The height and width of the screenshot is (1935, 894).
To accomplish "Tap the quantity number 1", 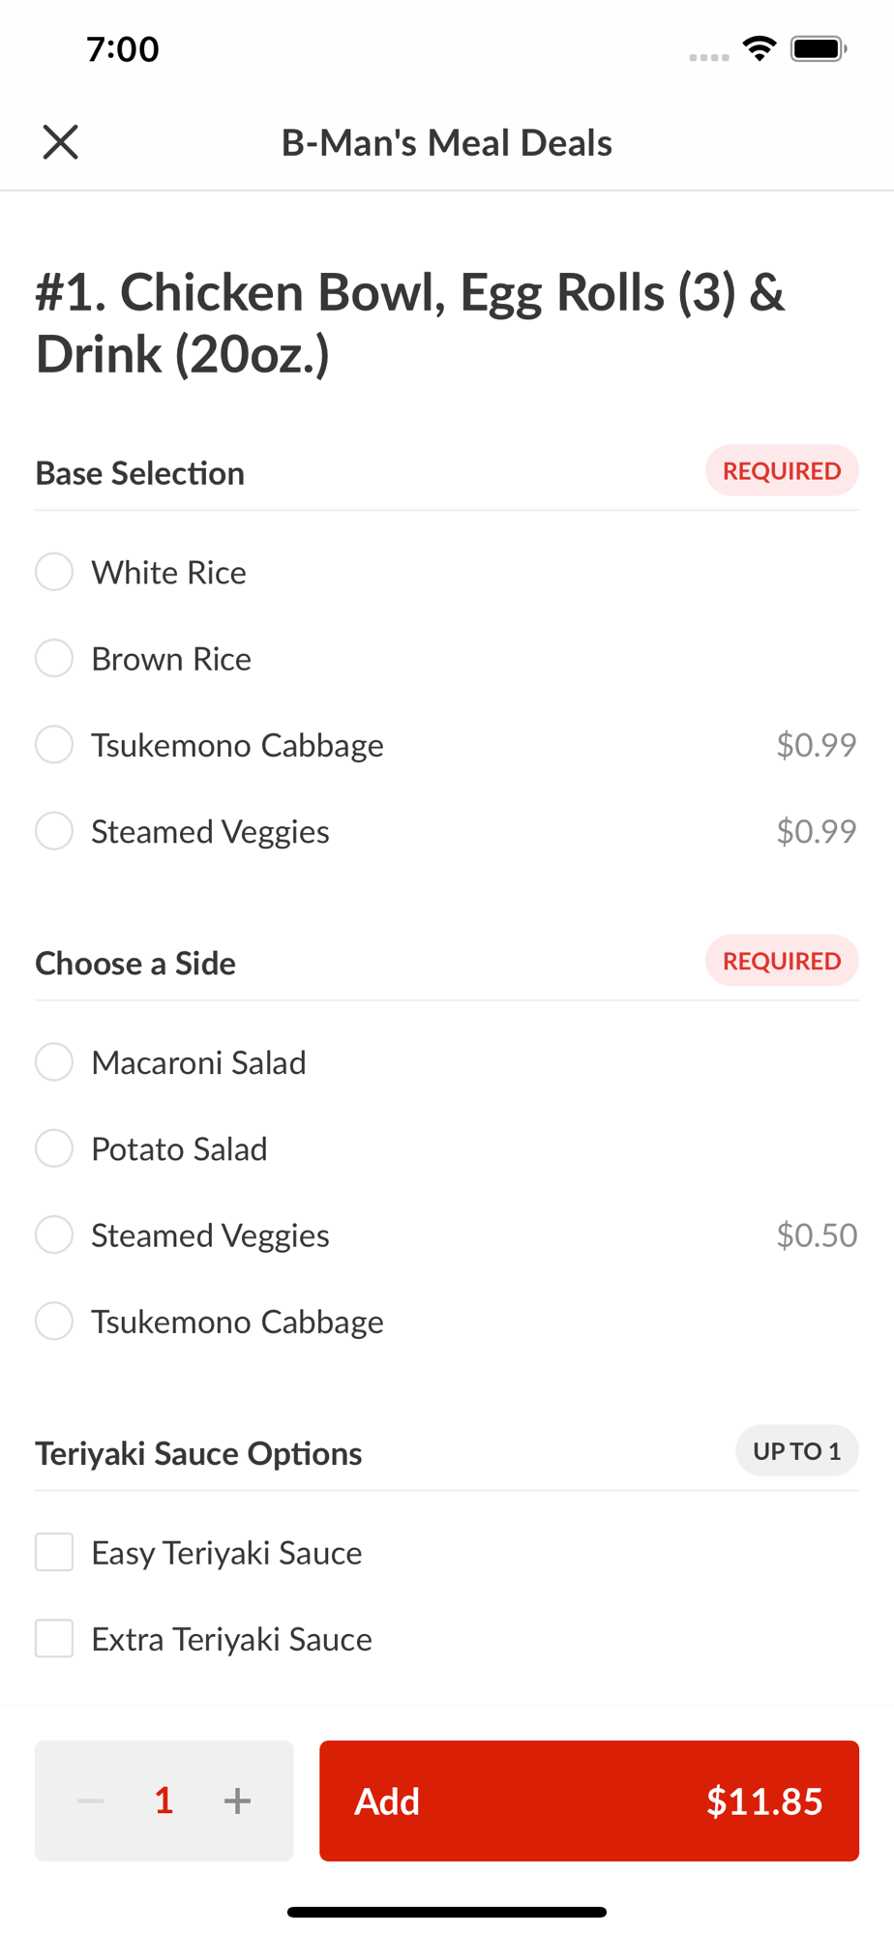I will pos(164,1801).
